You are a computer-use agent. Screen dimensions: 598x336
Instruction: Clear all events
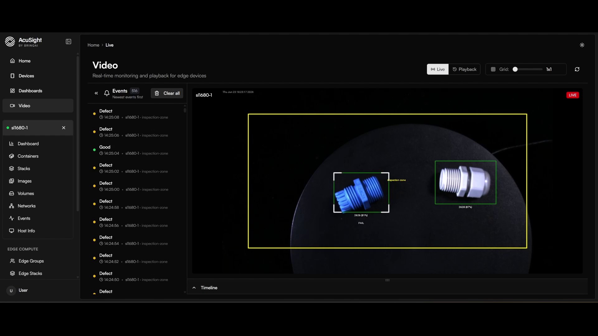[x=167, y=93]
